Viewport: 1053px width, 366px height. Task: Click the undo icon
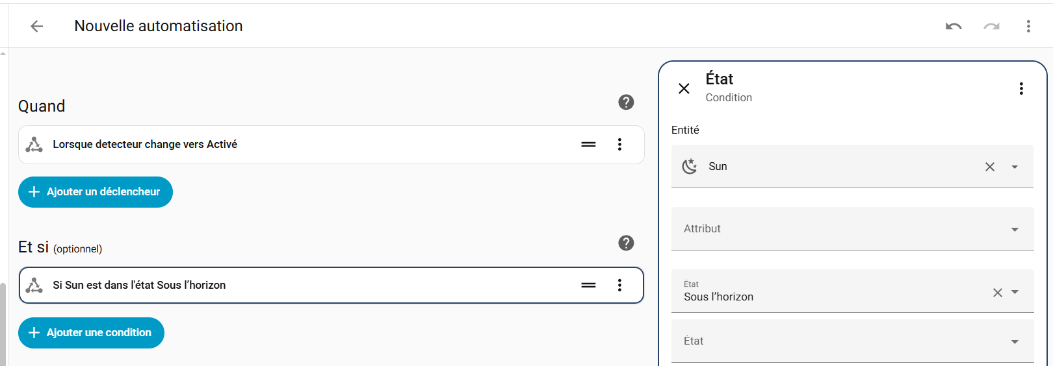pyautogui.click(x=954, y=26)
